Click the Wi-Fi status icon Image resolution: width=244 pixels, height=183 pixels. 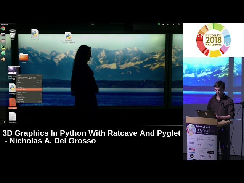point(174,24)
